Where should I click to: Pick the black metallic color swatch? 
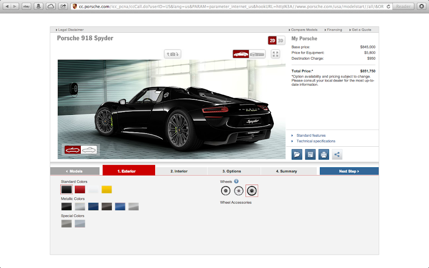point(67,206)
